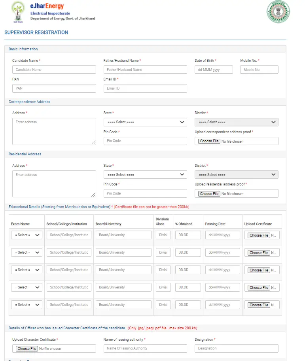Open the State dropdown under Correspondence Address
Viewport: 305px width, 361px height.
[145, 122]
